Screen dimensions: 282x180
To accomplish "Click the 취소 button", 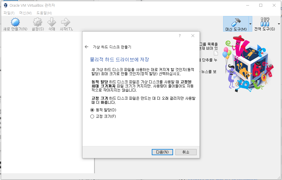I will coord(186,152).
